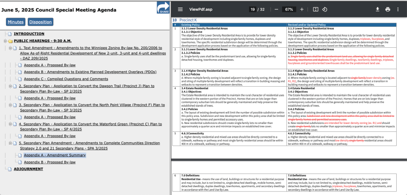Print the PDF document
Image resolution: width=407 pixels, height=195 pixels.
(388, 9)
